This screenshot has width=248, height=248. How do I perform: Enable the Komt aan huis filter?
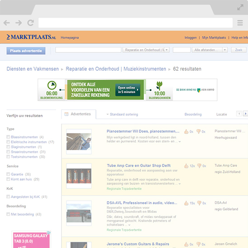pos(8,179)
